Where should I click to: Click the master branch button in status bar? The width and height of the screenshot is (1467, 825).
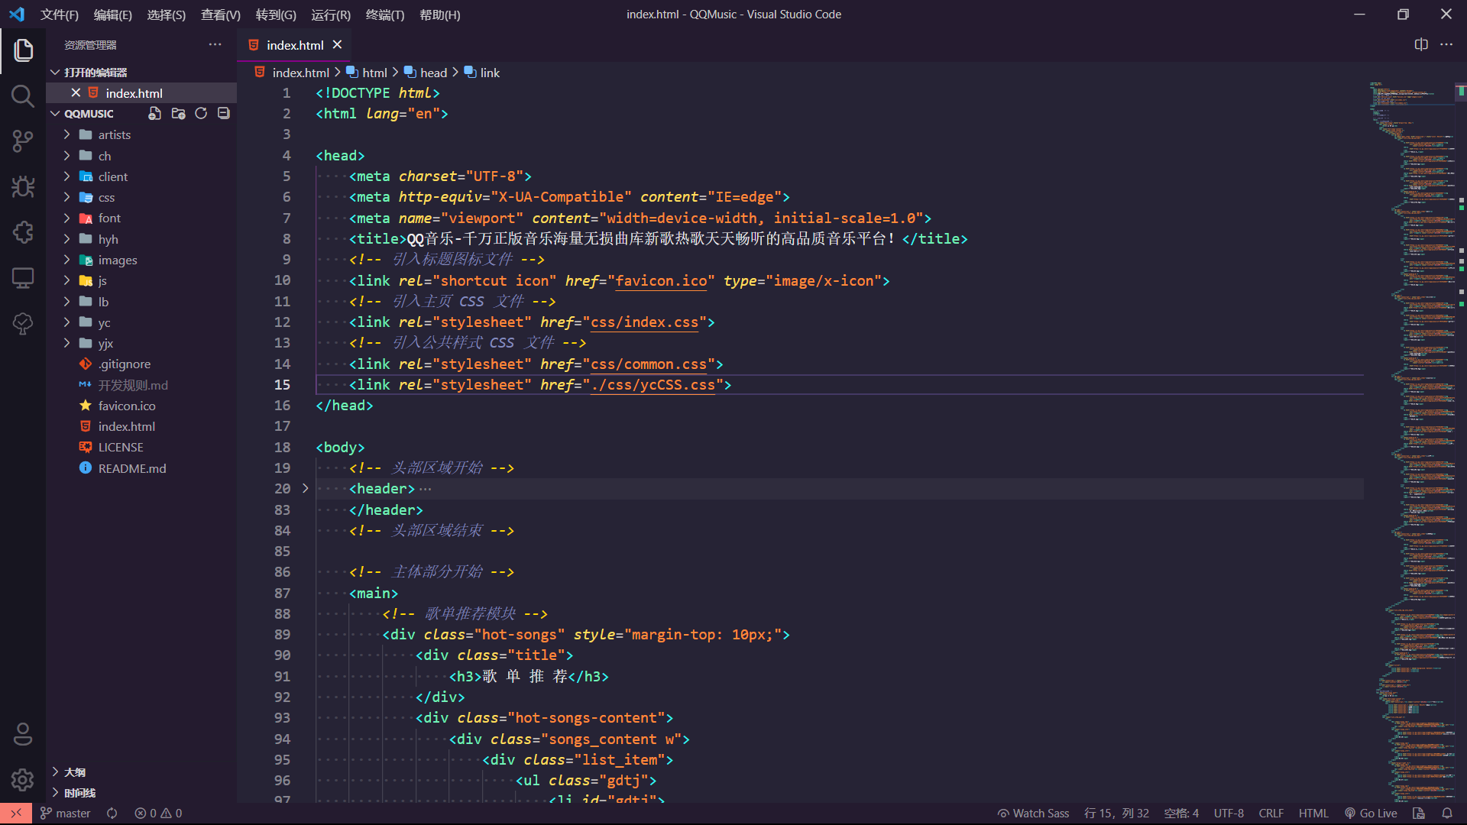coord(65,814)
